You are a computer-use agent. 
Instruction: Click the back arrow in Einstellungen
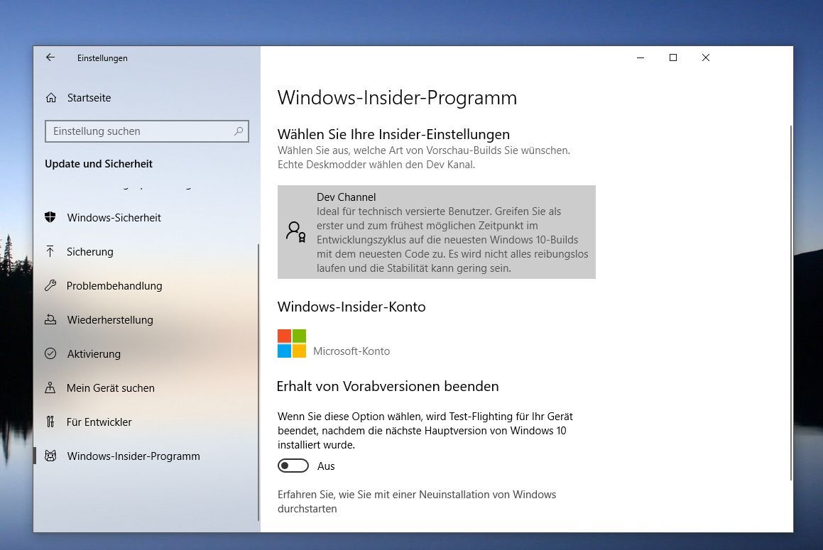pyautogui.click(x=50, y=57)
